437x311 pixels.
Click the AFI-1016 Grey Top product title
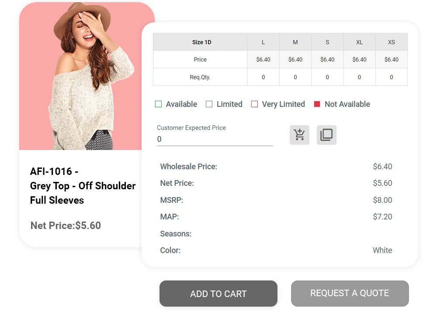point(83,186)
